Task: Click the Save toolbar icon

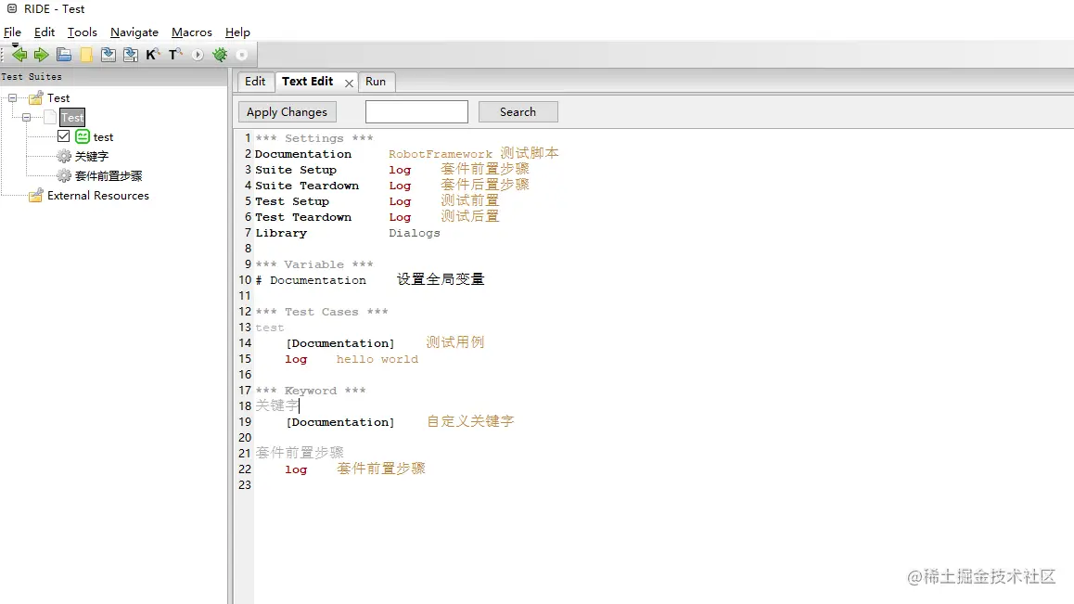Action: 109,55
